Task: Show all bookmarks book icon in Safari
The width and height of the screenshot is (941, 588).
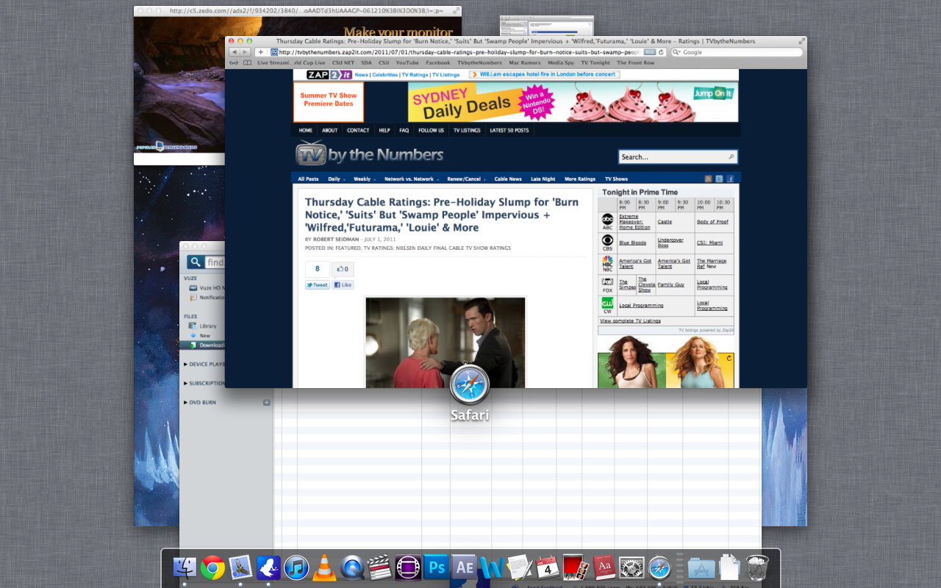Action: tap(248, 62)
